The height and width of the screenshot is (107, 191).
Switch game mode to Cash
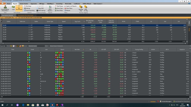13,8
